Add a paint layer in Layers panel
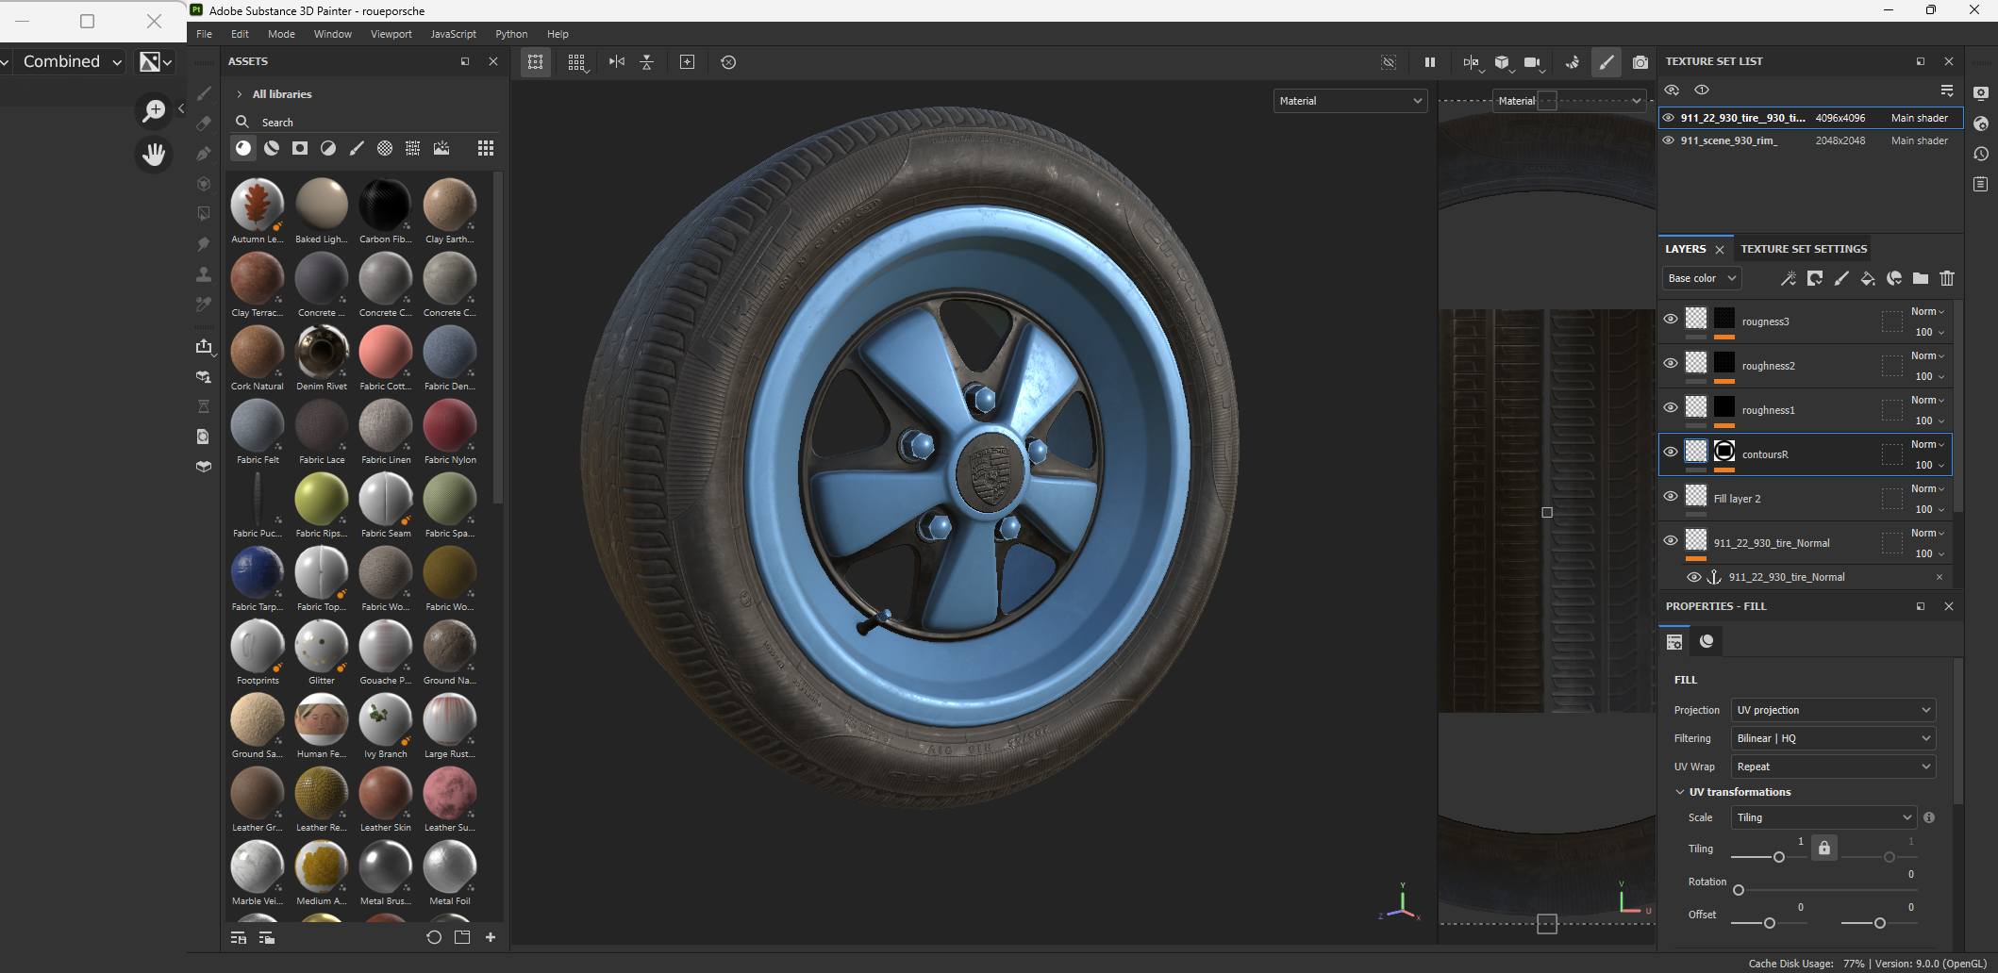Screen dimensions: 1998x973 1841,278
